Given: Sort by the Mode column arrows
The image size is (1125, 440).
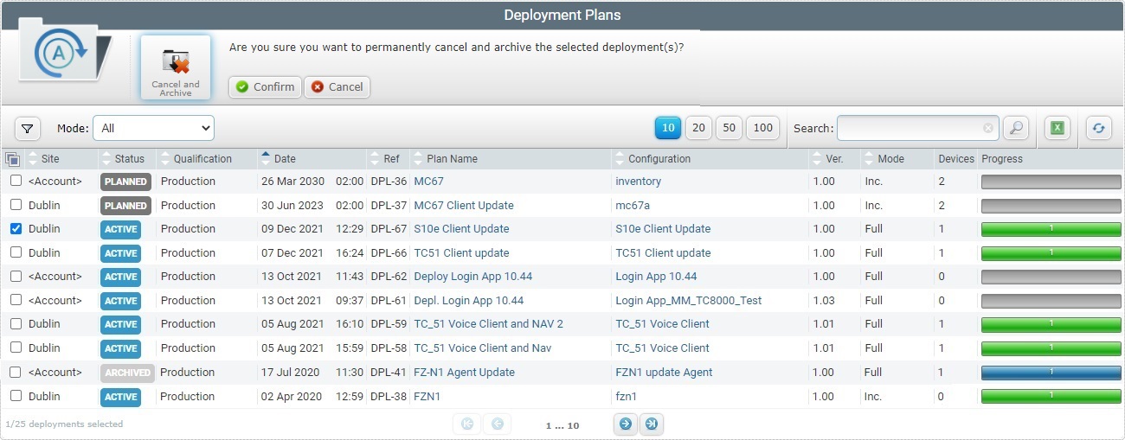Looking at the screenshot, I should click(869, 159).
